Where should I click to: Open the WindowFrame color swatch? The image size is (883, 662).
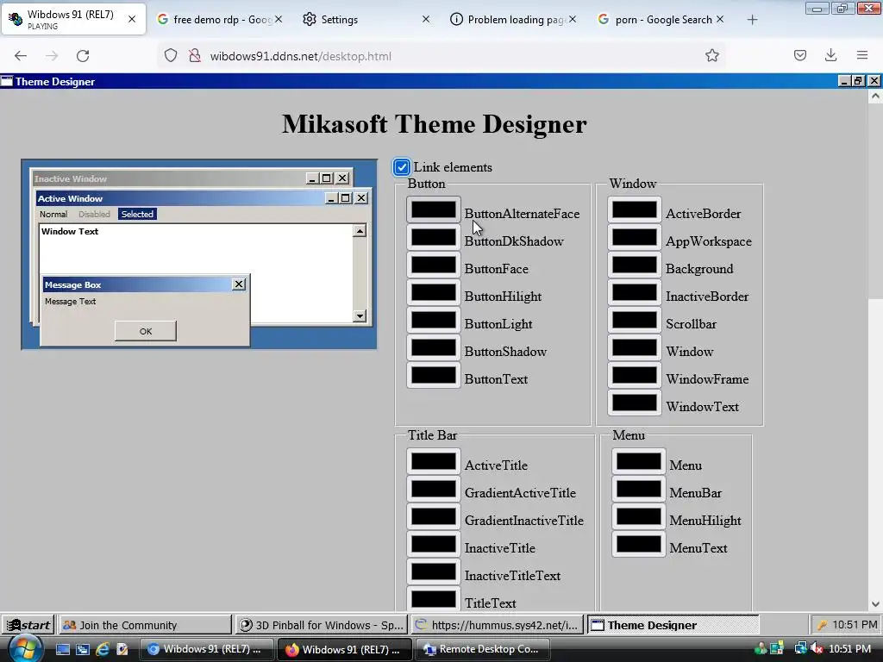point(634,375)
